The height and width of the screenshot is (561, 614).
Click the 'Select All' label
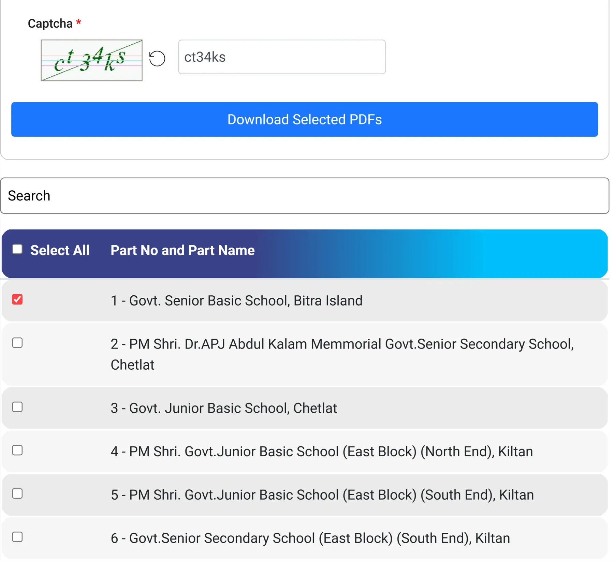pos(60,250)
